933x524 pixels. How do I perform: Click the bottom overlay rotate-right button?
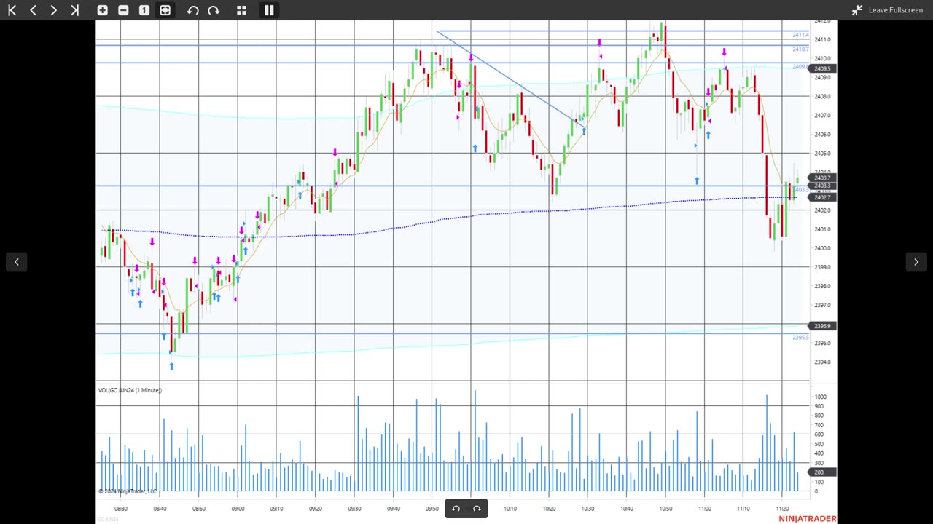point(477,509)
